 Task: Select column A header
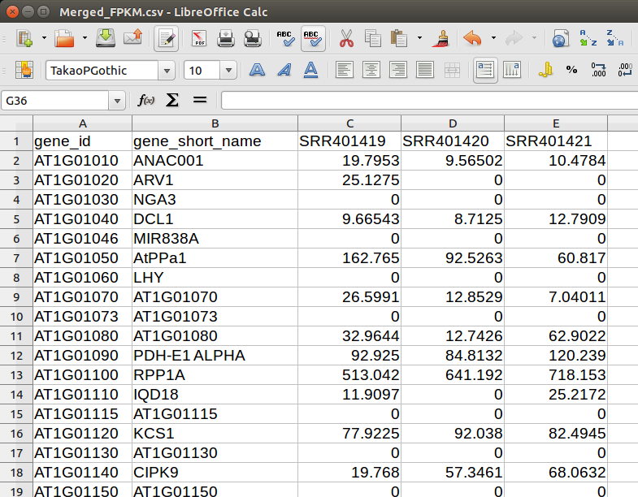[83, 123]
